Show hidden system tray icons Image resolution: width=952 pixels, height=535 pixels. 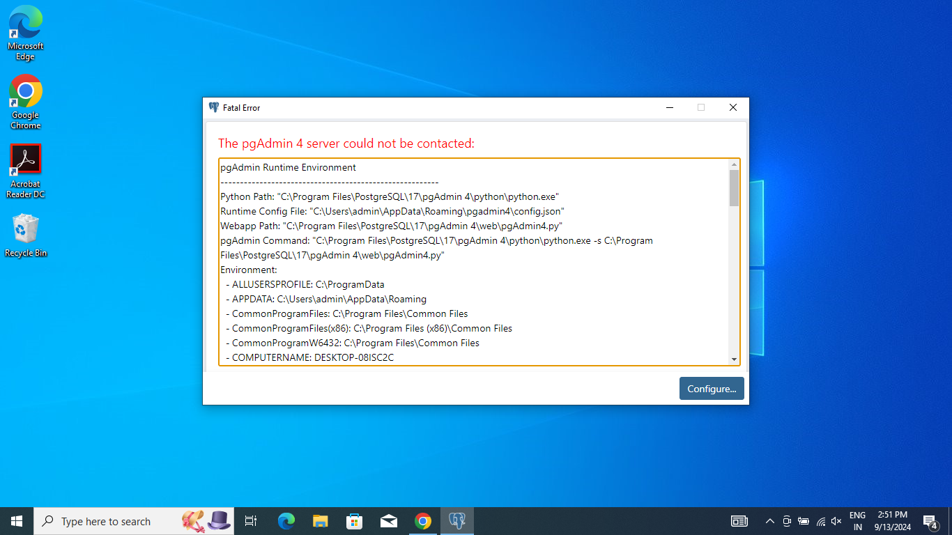click(x=770, y=521)
